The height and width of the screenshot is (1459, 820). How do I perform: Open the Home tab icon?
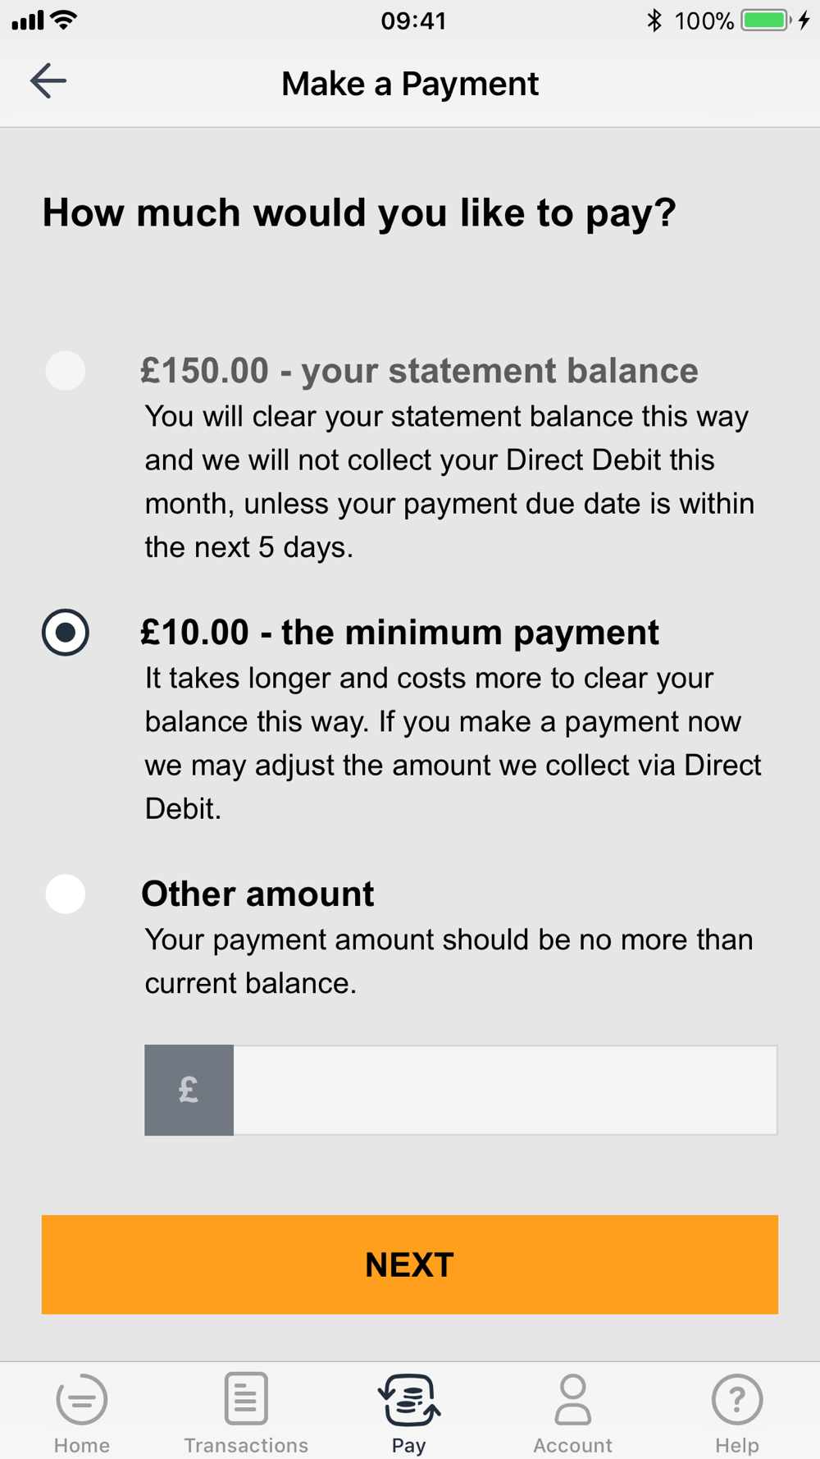click(82, 1399)
